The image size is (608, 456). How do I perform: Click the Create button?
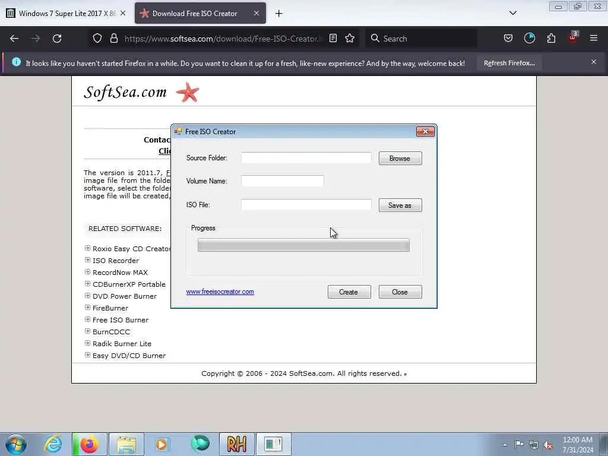point(349,292)
